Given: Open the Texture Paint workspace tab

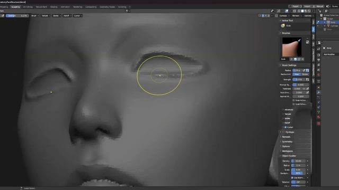Looking at the screenshot, I should click(41, 7).
